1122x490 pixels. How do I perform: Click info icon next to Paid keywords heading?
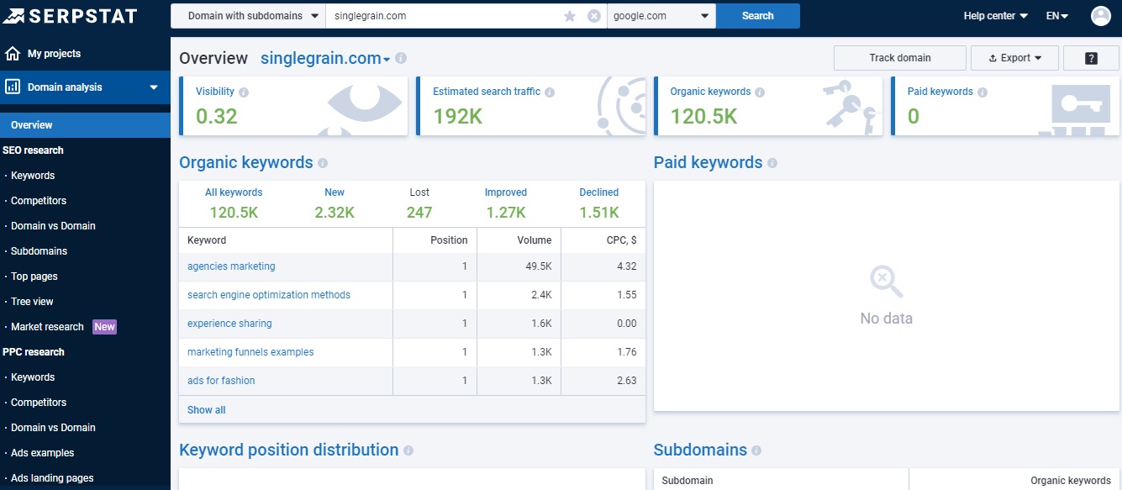[772, 163]
